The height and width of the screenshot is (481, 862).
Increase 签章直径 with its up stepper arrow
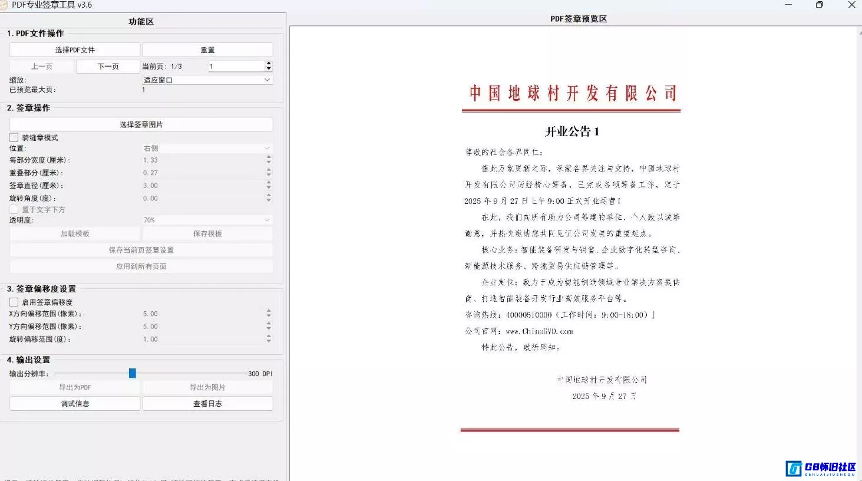coord(269,183)
